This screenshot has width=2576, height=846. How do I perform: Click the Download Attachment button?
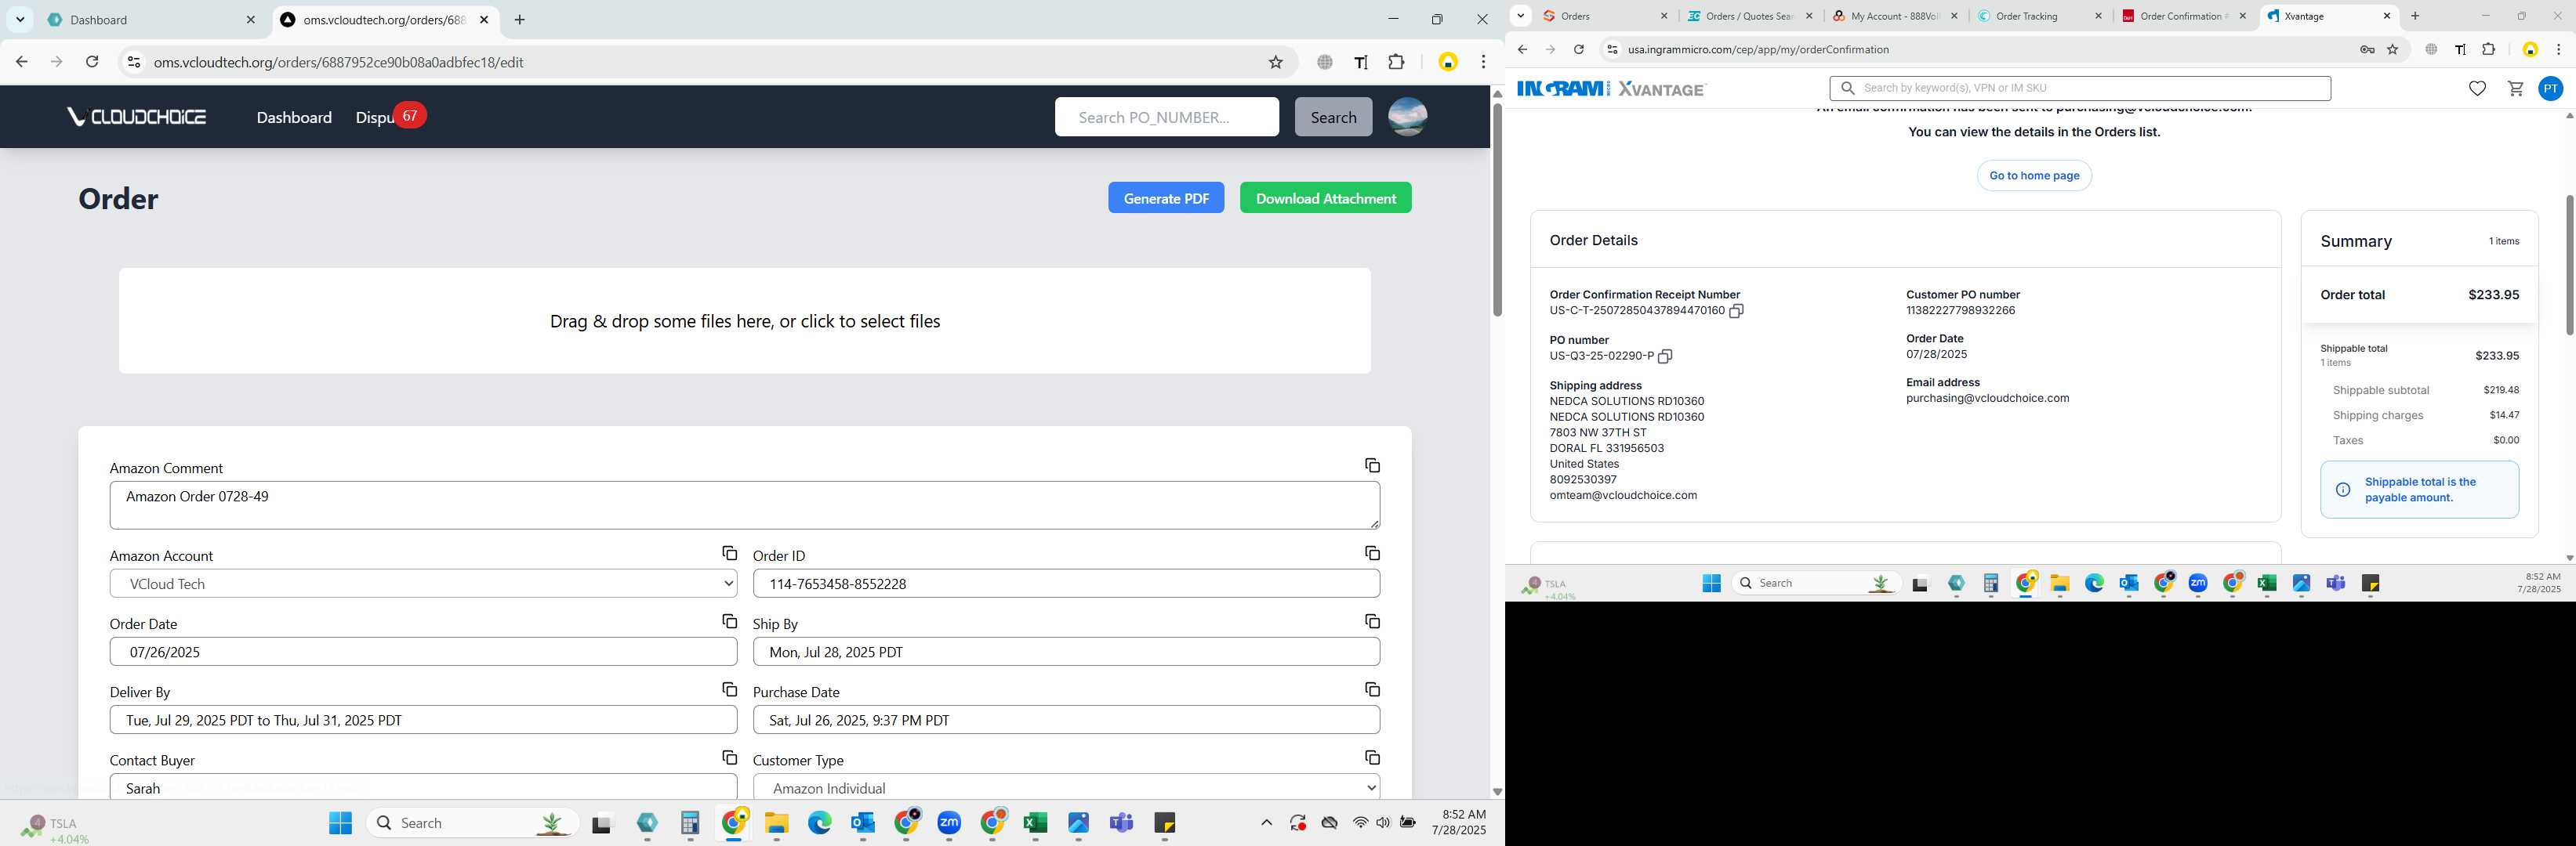(x=1325, y=197)
